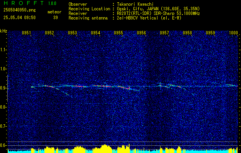Click the meteor label
The image size is (241, 153).
click(x=54, y=12)
